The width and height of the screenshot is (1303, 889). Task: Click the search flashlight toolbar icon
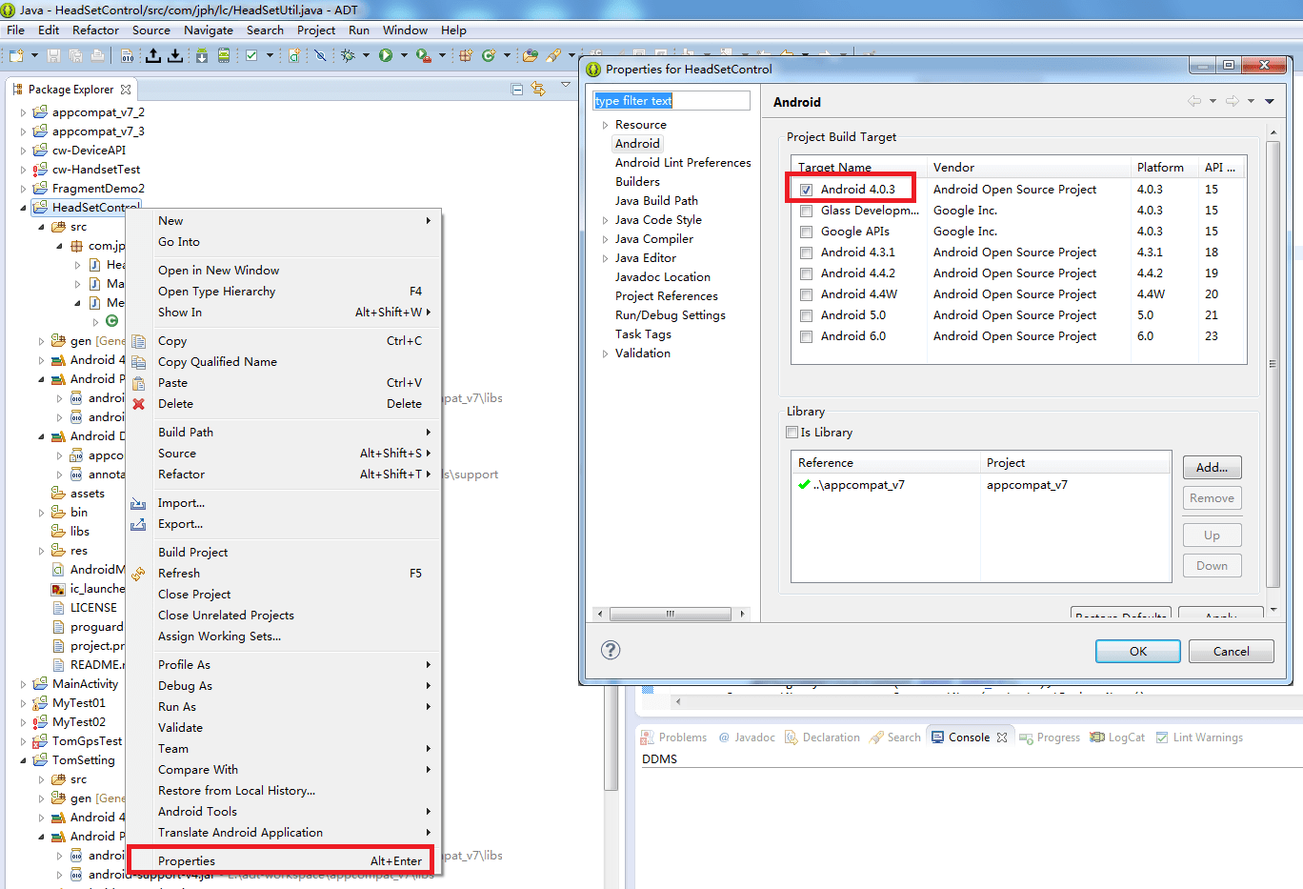point(553,56)
